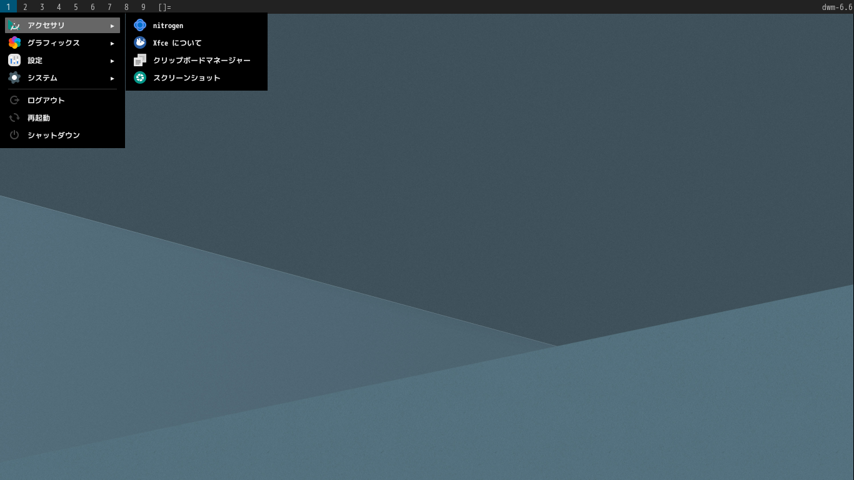Screen dimensions: 854x480
Task: Expand the システム submenu arrow
Action: pos(113,78)
